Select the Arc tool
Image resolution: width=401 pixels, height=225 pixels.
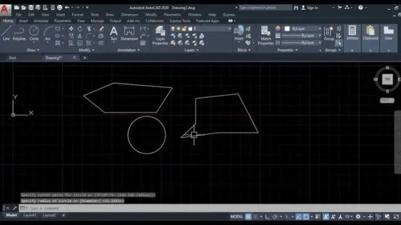48,33
